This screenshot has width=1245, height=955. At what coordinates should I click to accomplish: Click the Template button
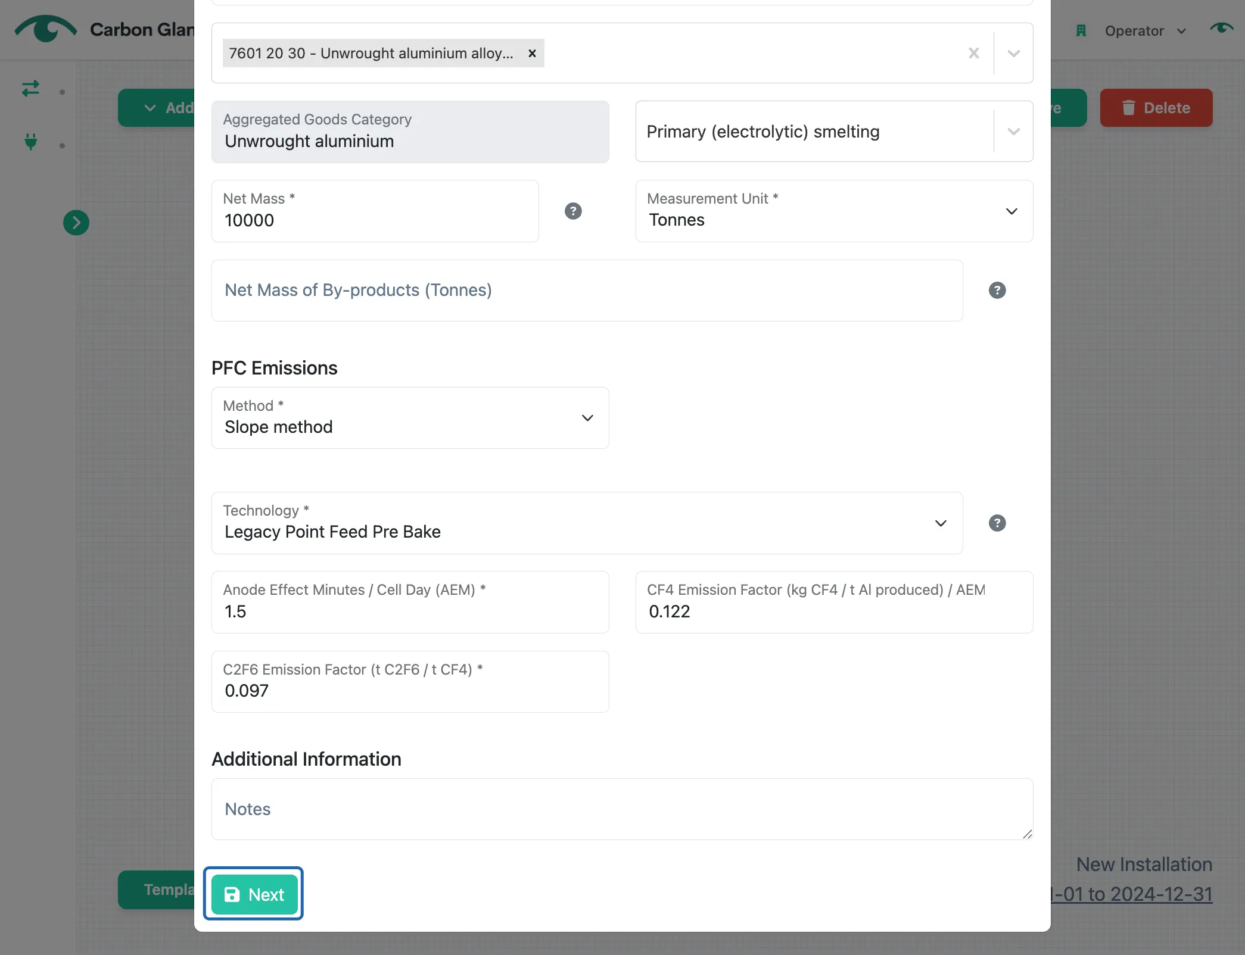point(157,890)
